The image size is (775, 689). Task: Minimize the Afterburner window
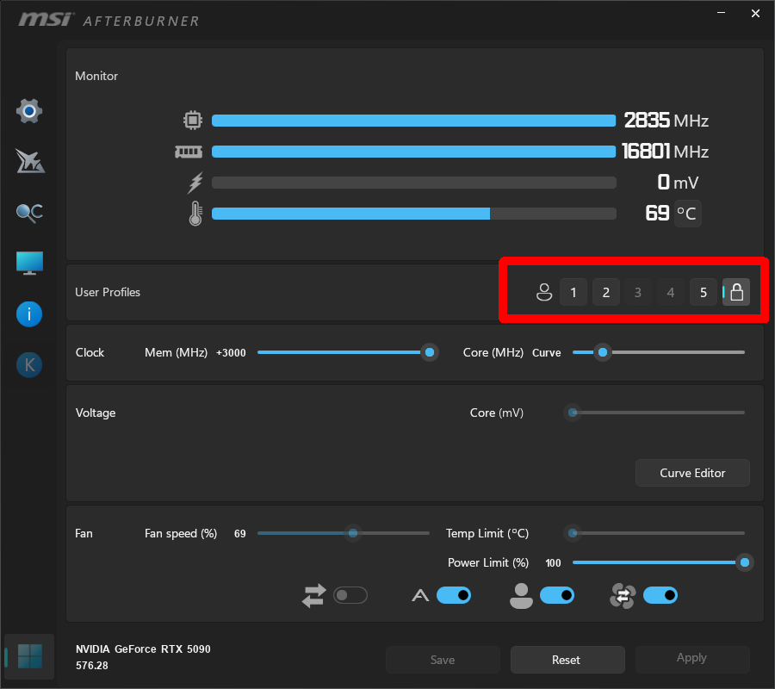point(721,13)
